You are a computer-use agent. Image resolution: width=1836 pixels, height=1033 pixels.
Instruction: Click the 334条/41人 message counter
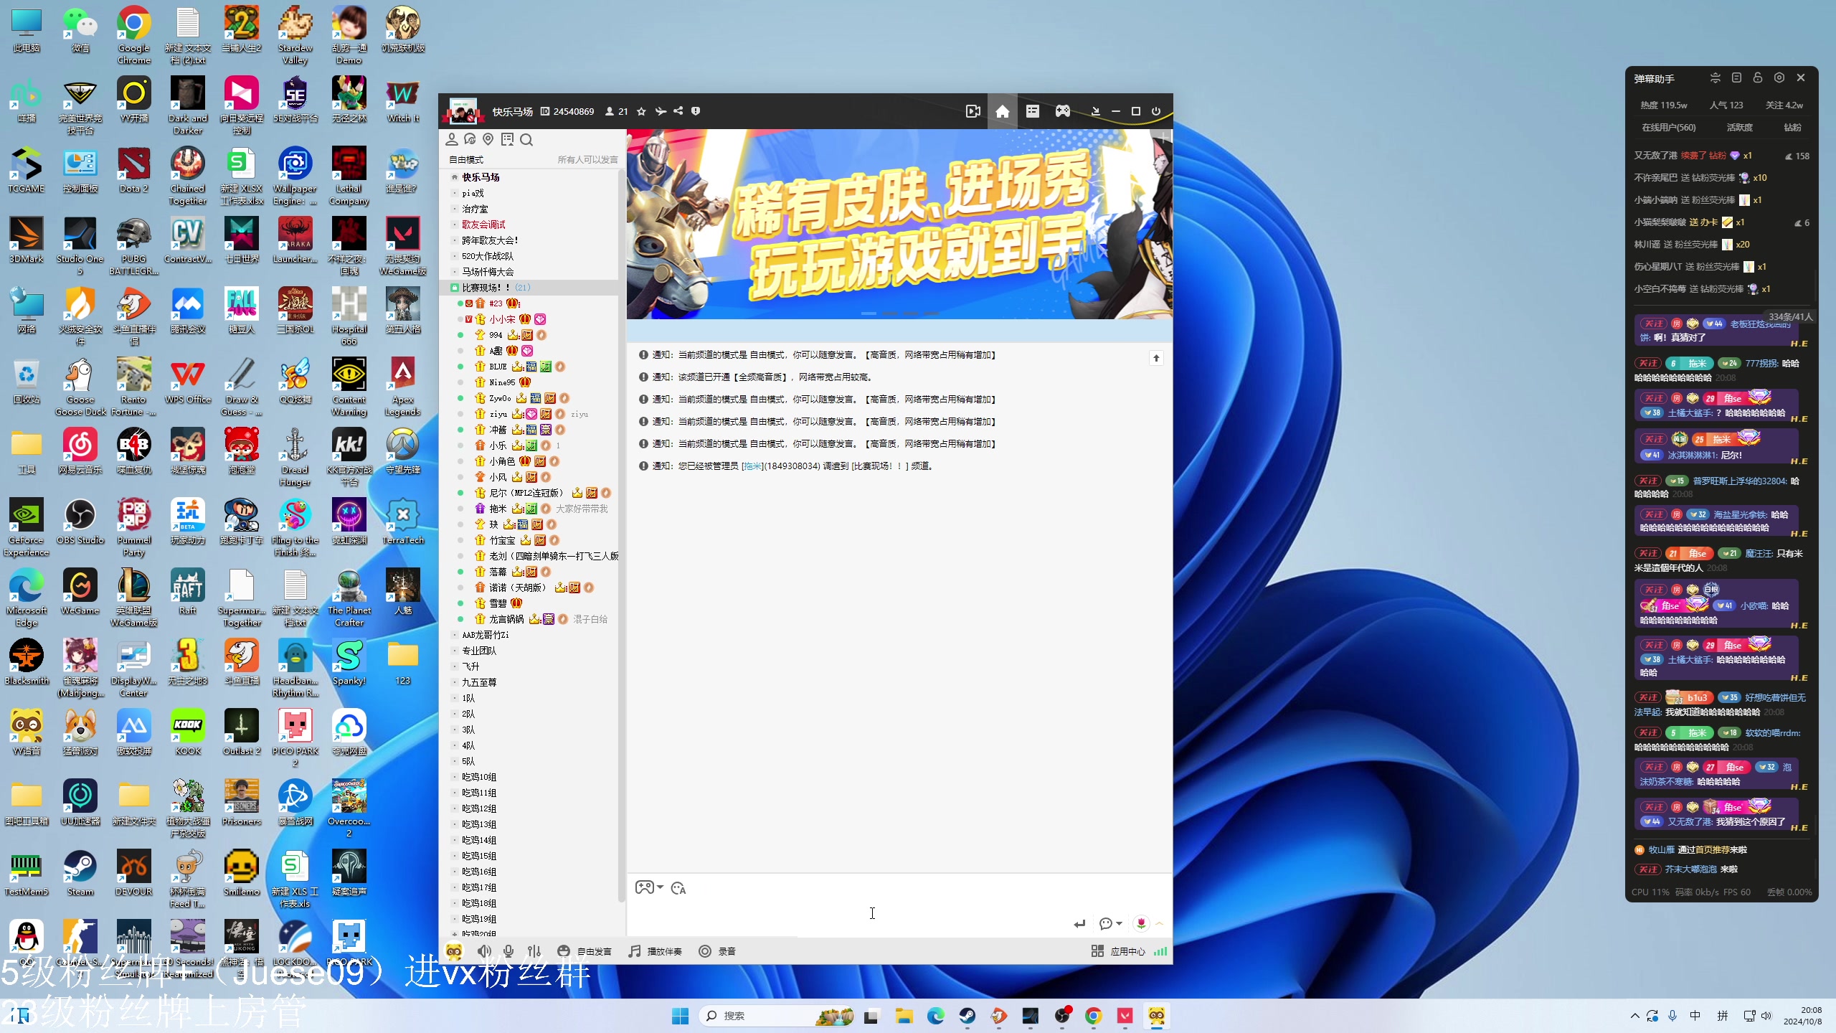(1790, 316)
